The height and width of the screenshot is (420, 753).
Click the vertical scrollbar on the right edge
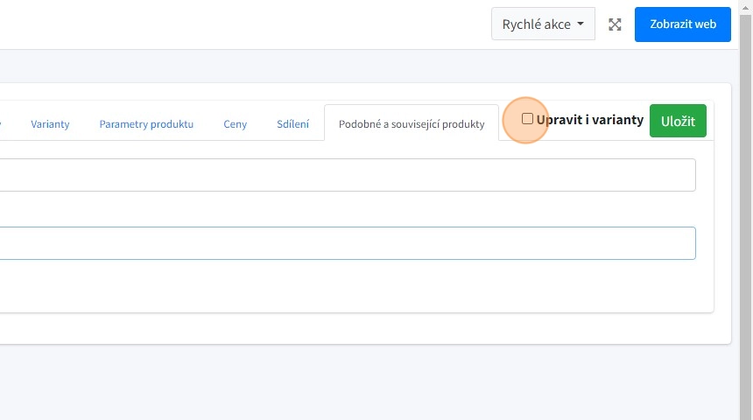746,210
